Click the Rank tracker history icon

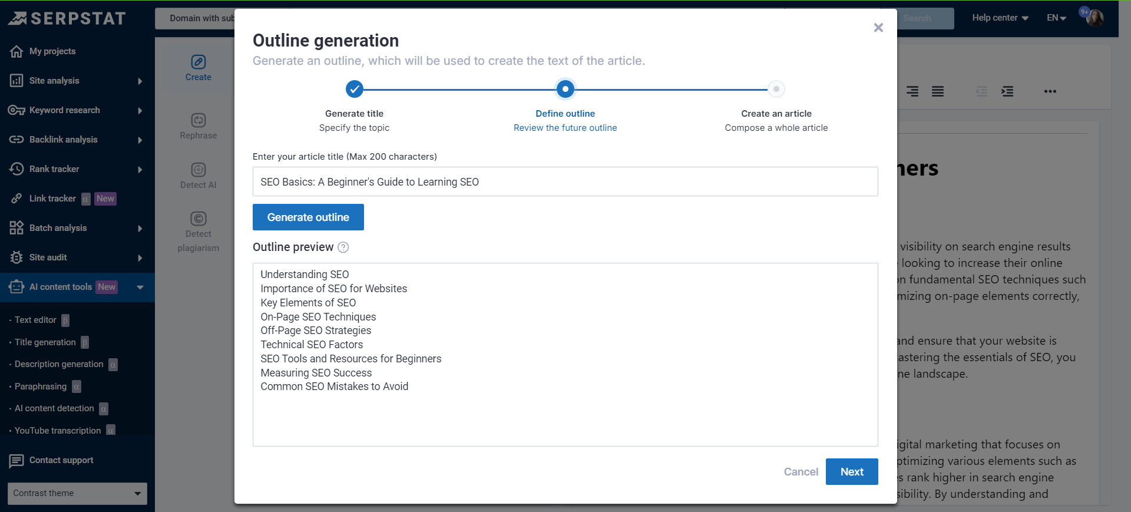pyautogui.click(x=16, y=169)
